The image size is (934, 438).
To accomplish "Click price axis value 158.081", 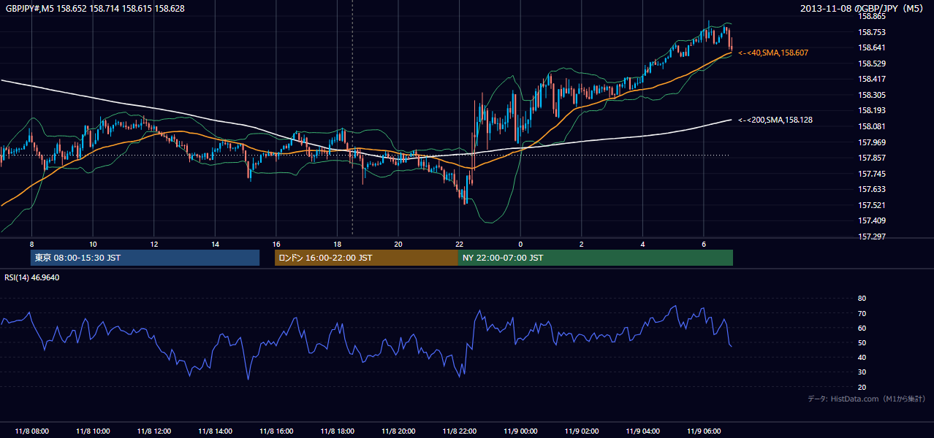I will tap(872, 127).
